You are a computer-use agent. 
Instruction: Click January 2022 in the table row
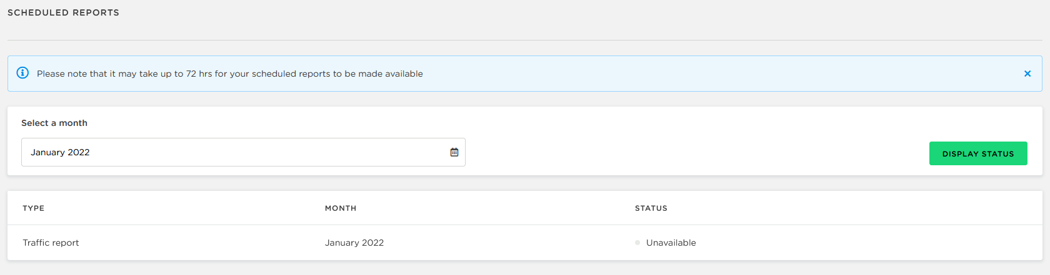(354, 243)
